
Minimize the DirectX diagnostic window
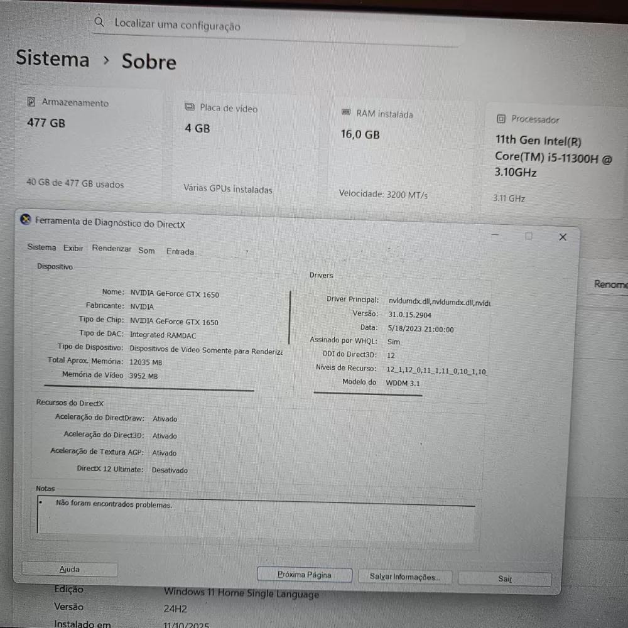495,235
